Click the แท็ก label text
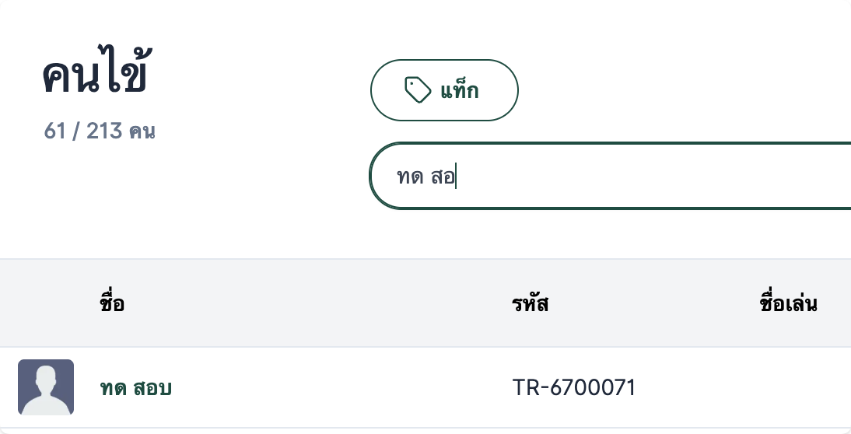 click(x=459, y=91)
